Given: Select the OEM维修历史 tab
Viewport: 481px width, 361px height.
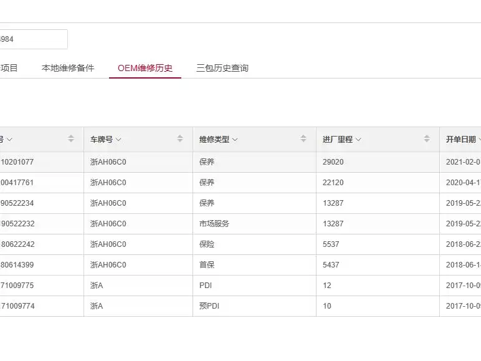Looking at the screenshot, I should [x=145, y=68].
